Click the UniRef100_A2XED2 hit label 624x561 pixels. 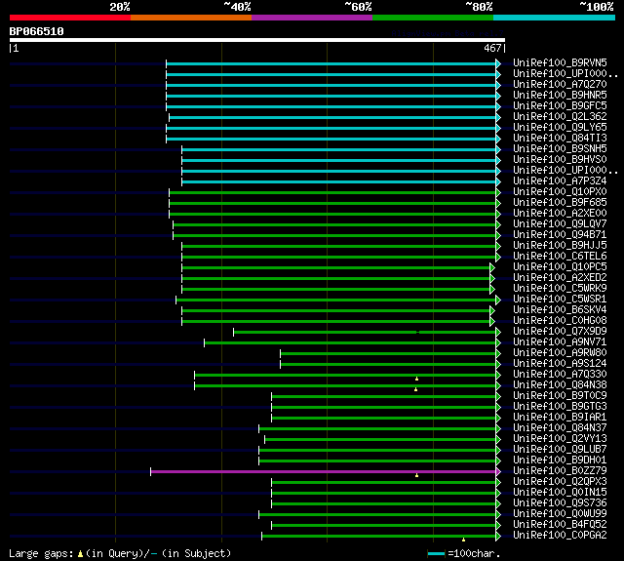tap(560, 278)
